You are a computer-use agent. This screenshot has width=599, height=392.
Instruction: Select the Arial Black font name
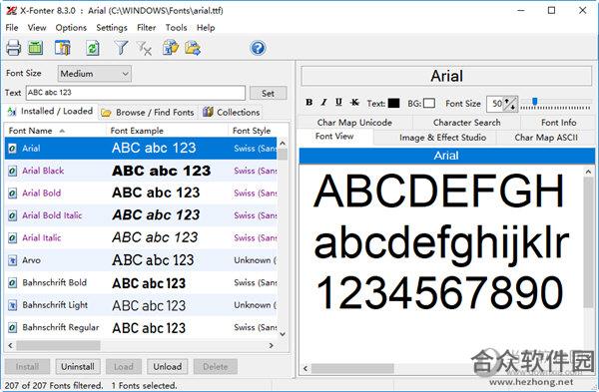(x=43, y=171)
